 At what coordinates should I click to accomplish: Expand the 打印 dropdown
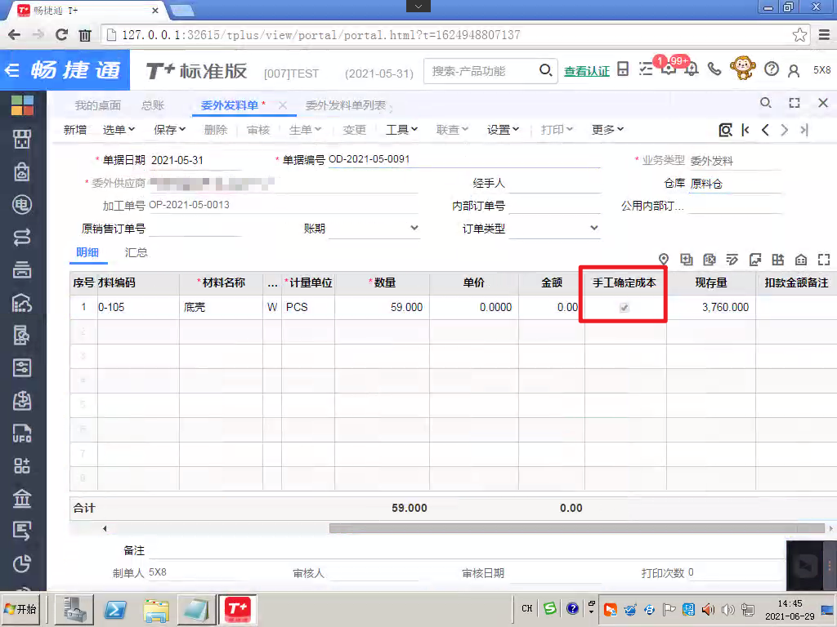[557, 130]
